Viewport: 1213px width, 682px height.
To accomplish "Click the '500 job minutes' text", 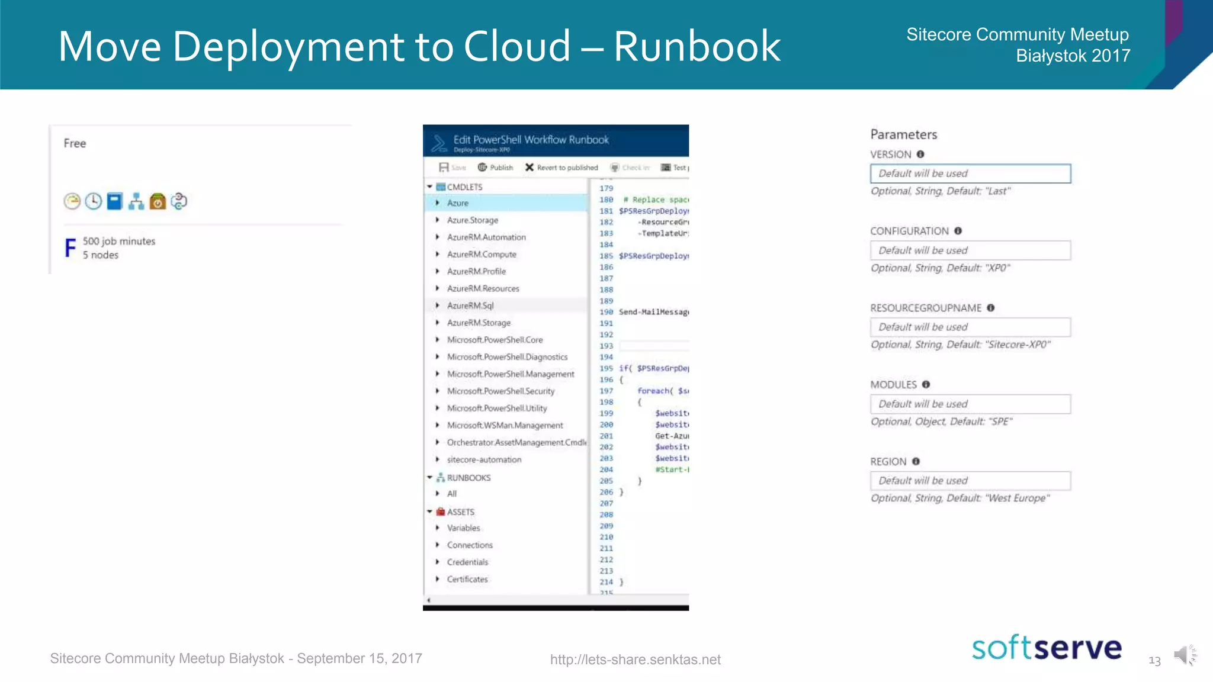I will 119,242.
